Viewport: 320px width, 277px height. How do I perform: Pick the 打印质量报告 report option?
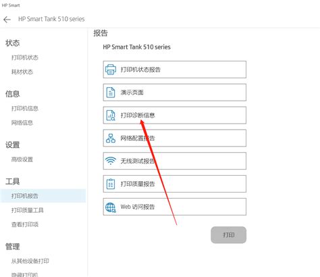[x=175, y=184]
